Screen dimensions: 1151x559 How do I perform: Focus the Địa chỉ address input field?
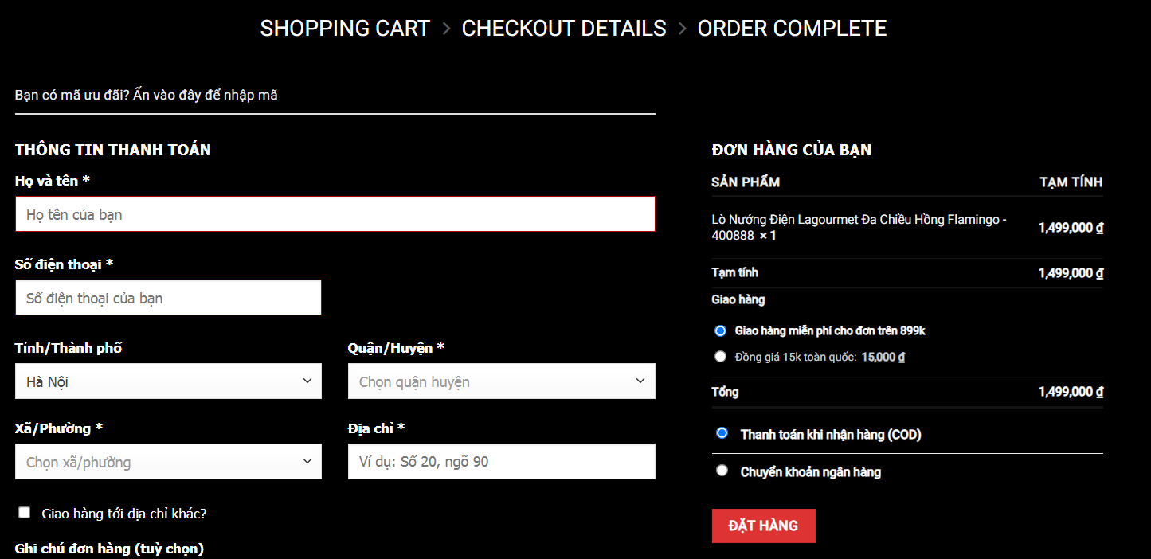tap(502, 462)
